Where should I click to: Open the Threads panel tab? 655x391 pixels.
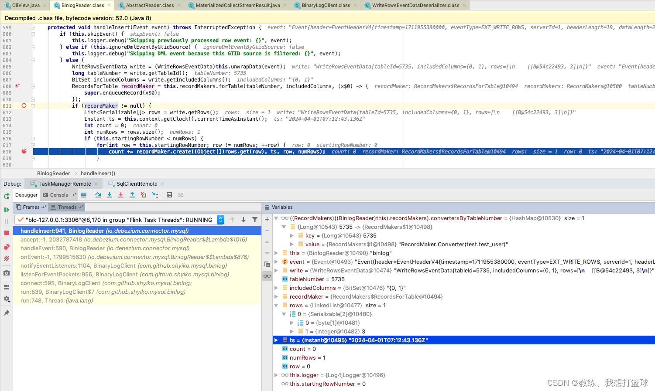[x=67, y=207]
